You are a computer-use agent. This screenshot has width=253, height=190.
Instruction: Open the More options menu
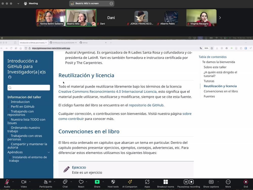[228, 183]
